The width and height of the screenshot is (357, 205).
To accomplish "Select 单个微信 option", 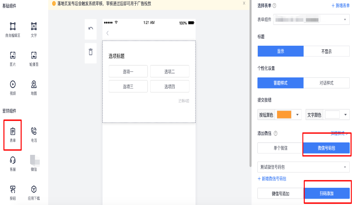I will coord(280,148).
